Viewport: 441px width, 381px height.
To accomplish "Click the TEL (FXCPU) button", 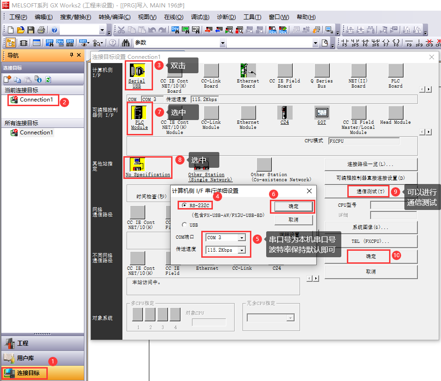I will point(371,241).
